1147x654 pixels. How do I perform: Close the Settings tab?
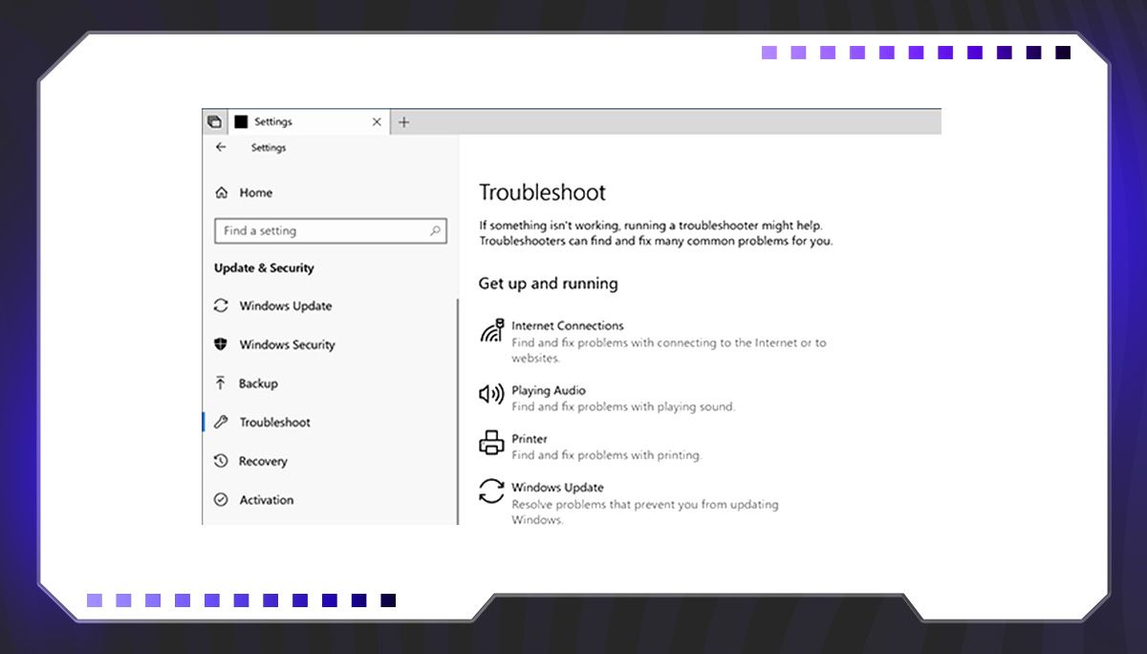coord(377,122)
